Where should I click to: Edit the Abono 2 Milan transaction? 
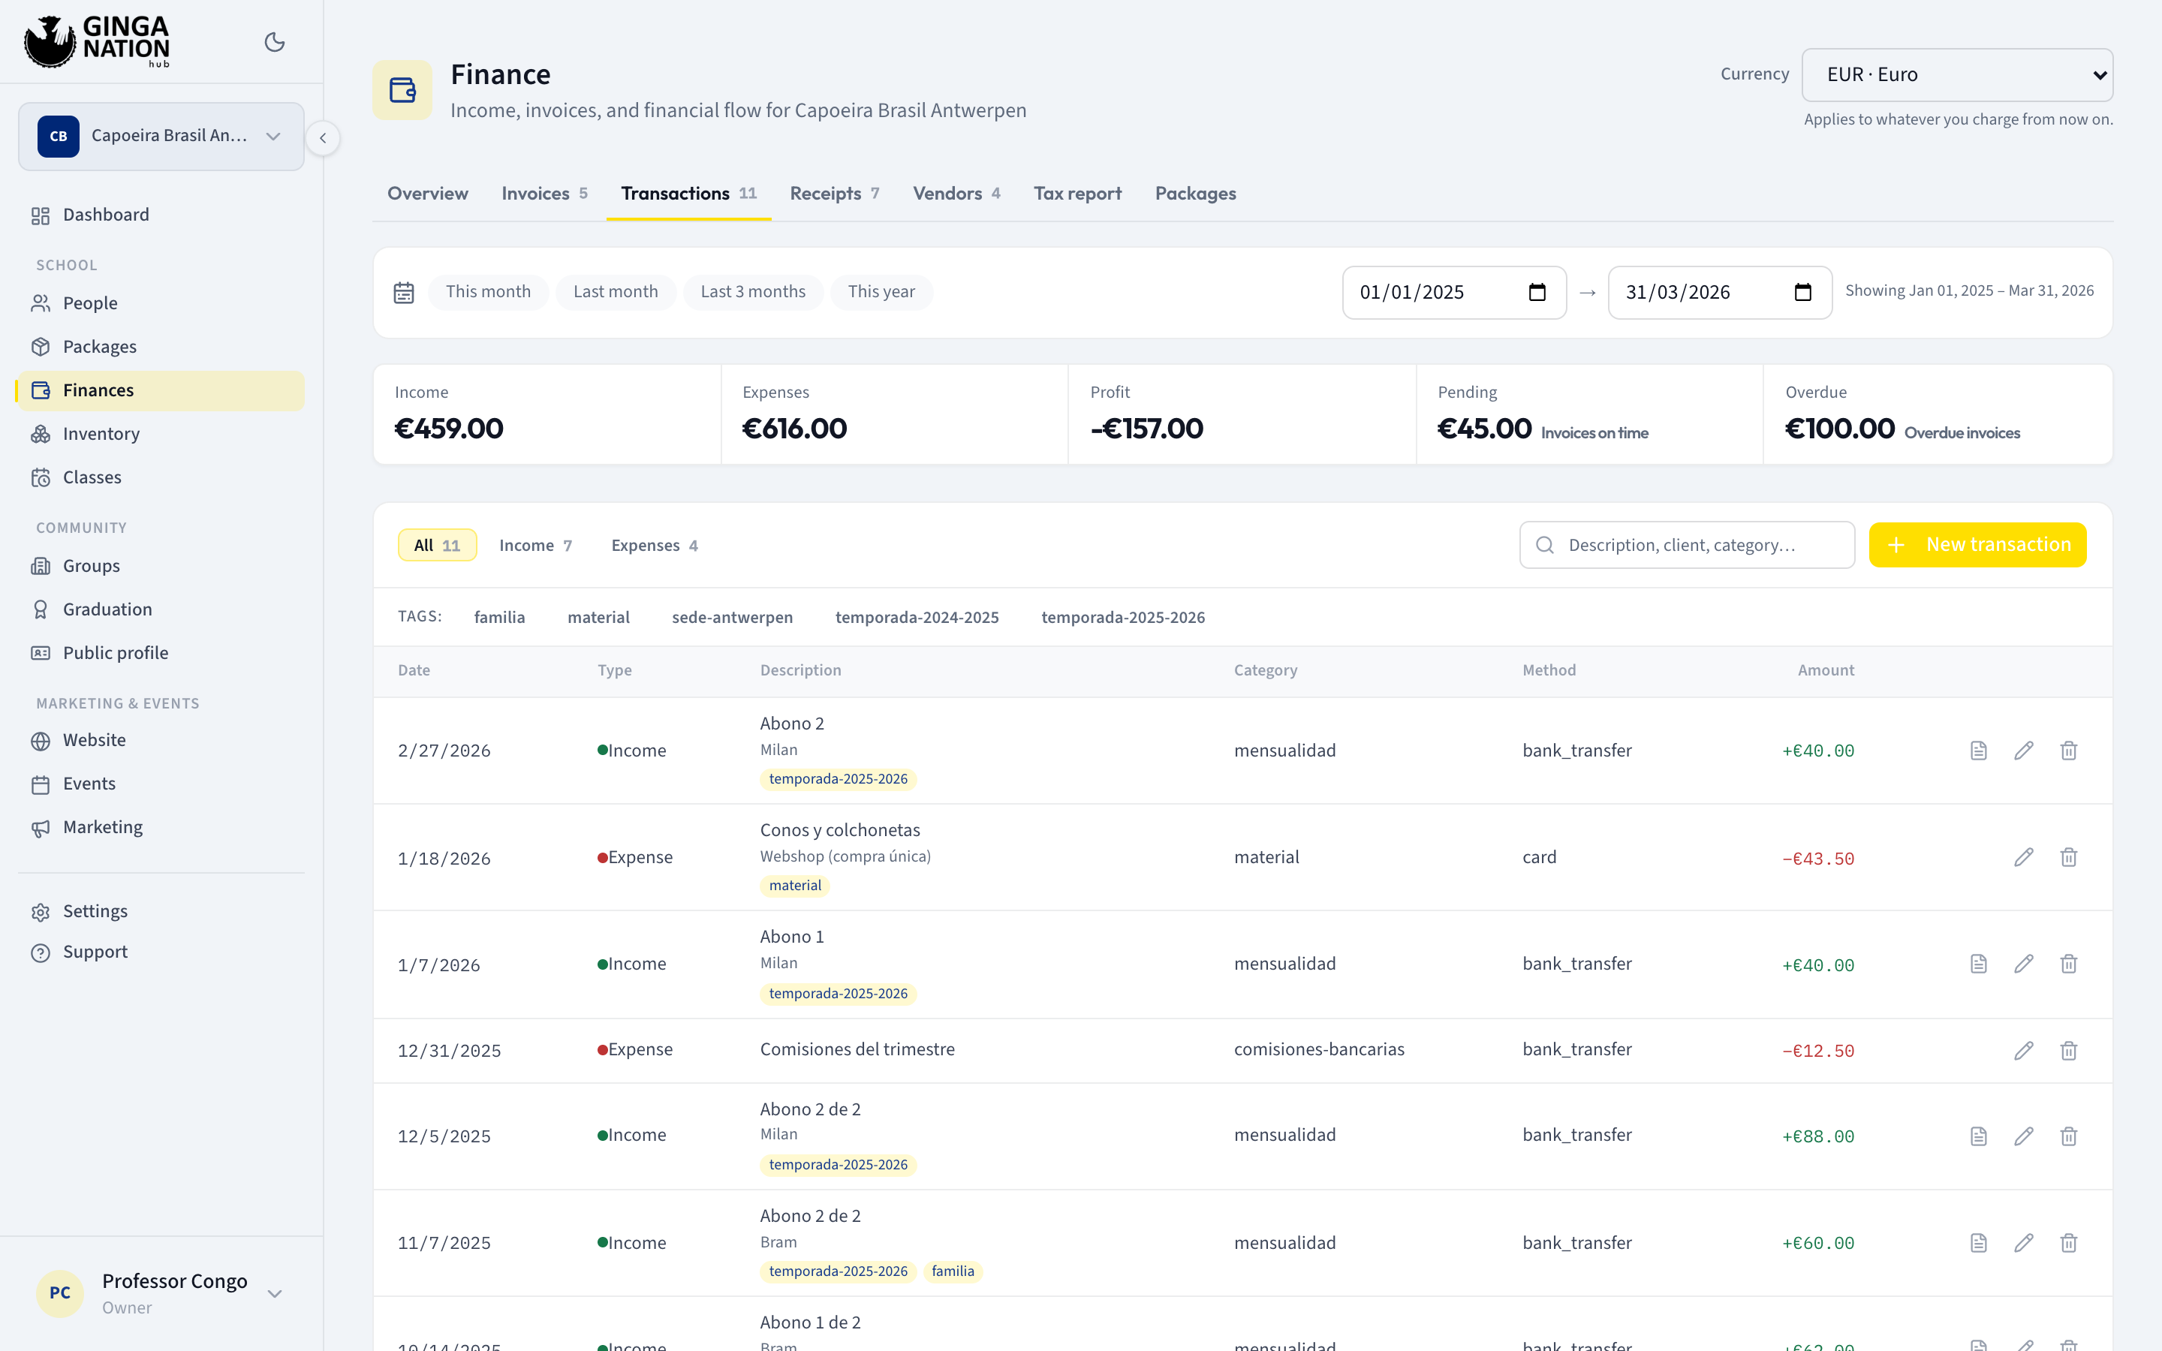coord(2024,751)
